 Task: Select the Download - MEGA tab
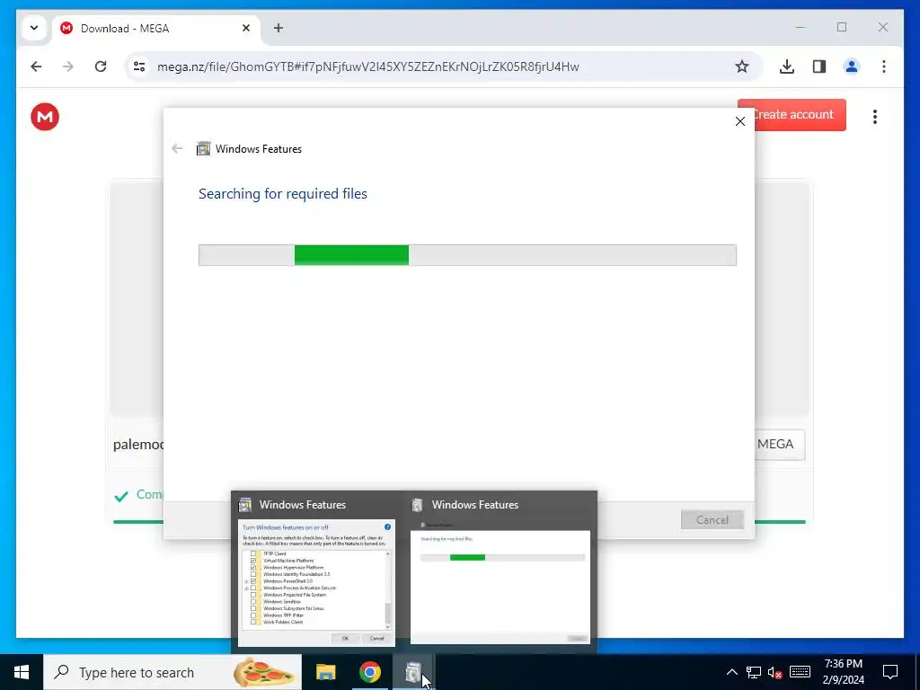point(156,28)
